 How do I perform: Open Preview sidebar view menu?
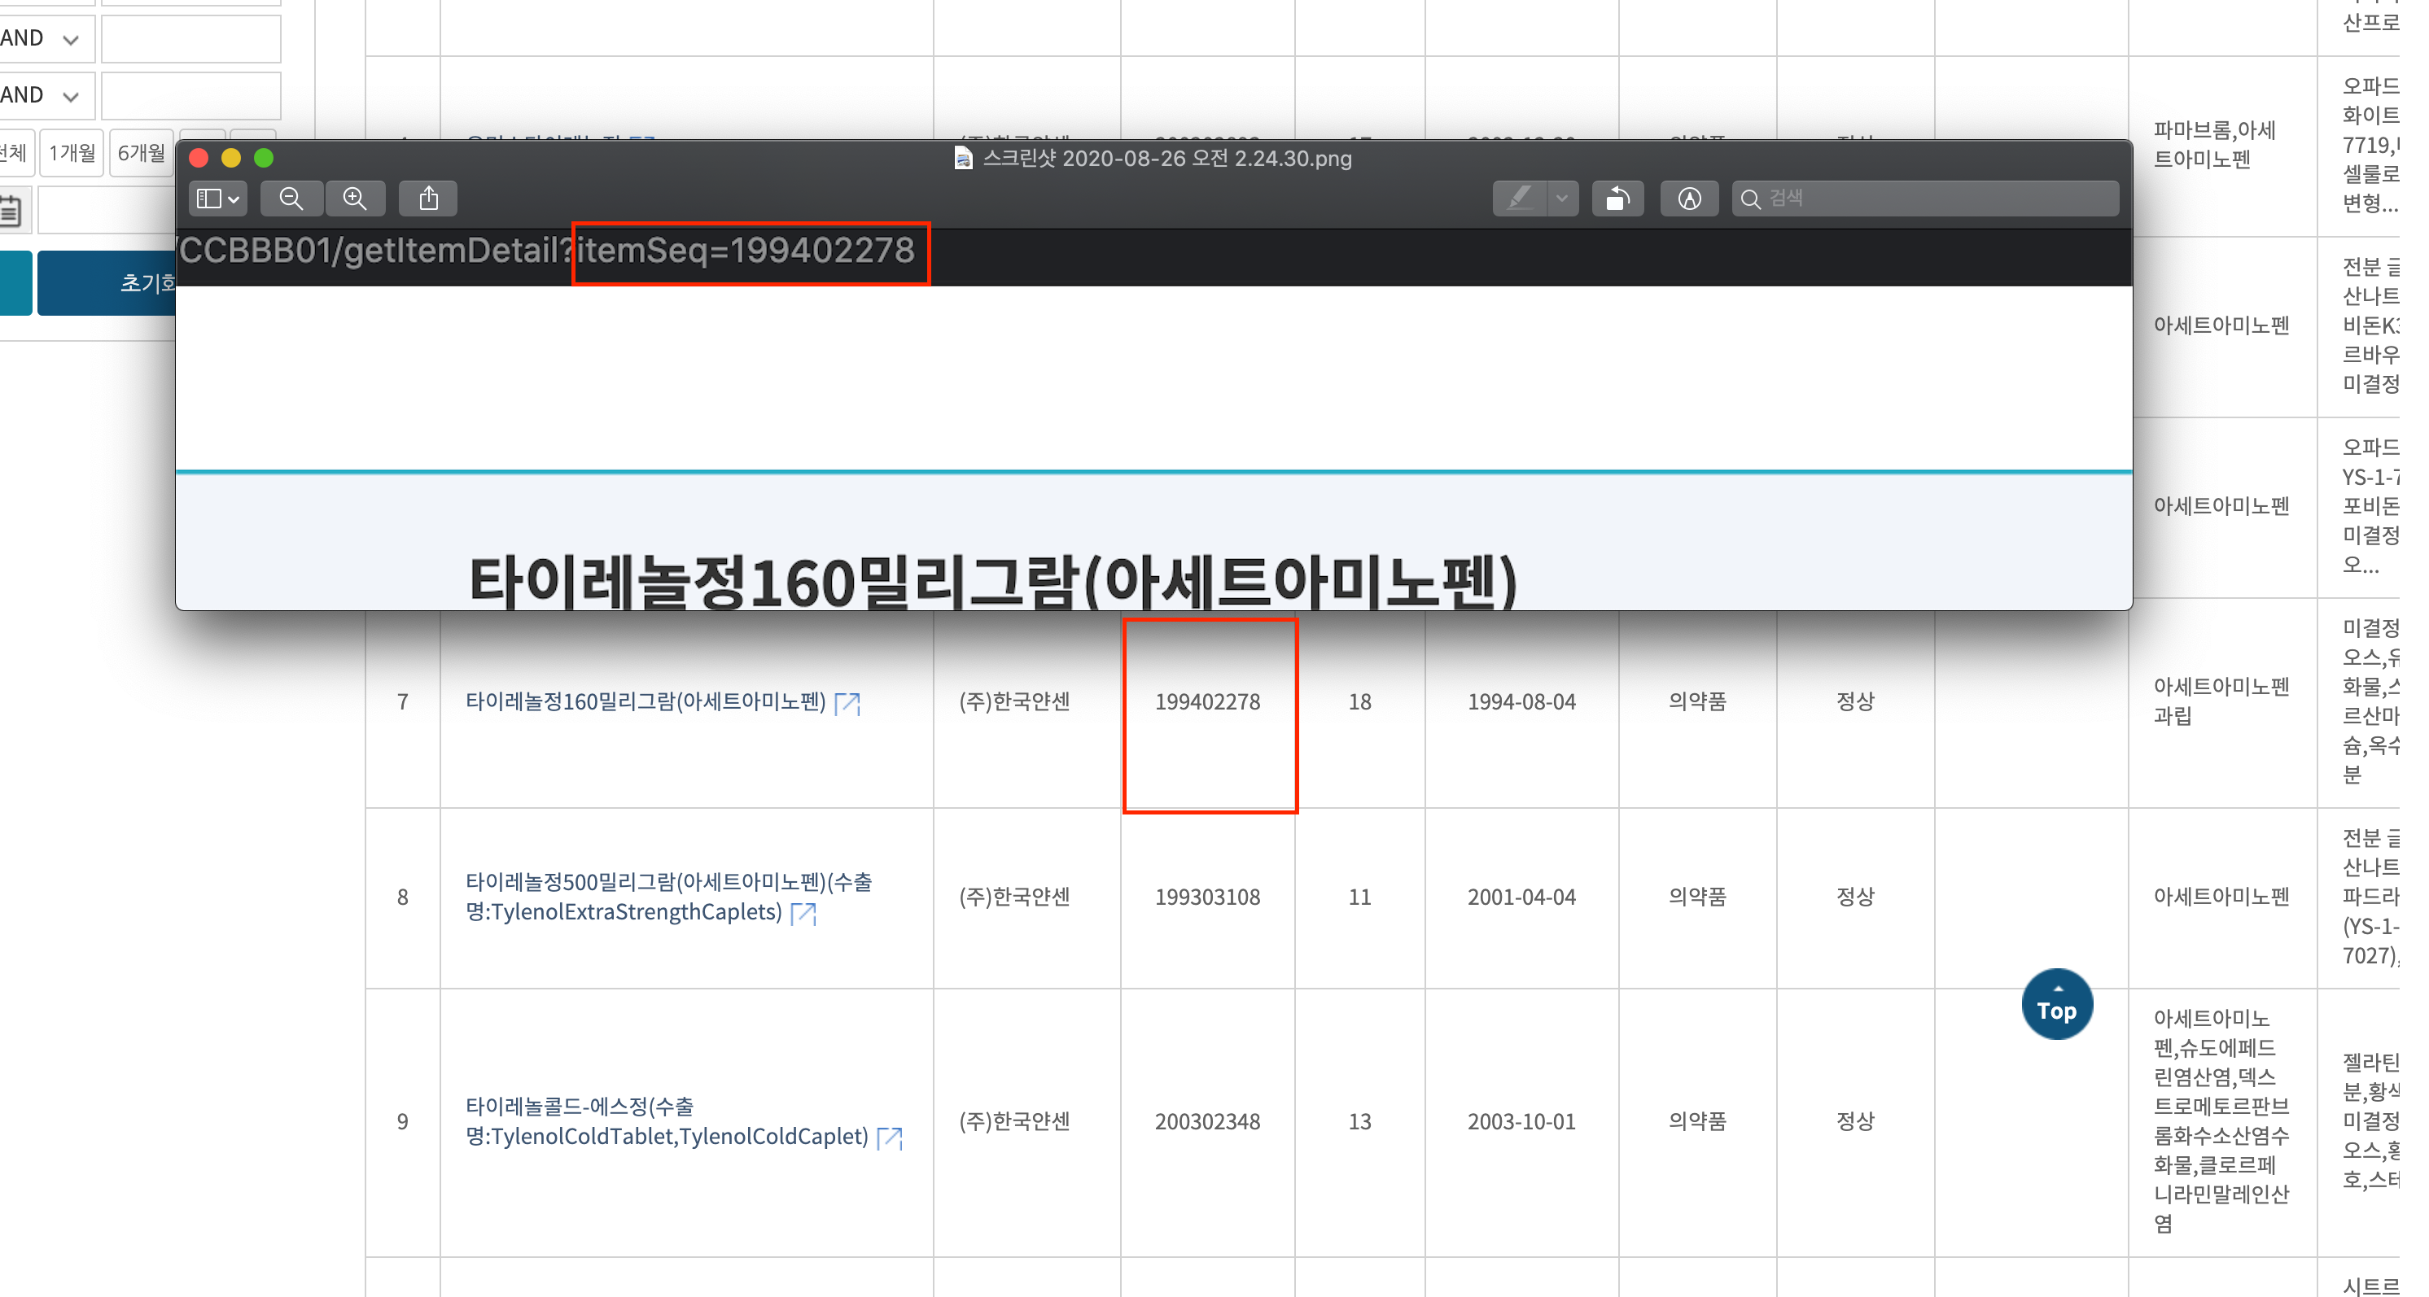(x=218, y=199)
